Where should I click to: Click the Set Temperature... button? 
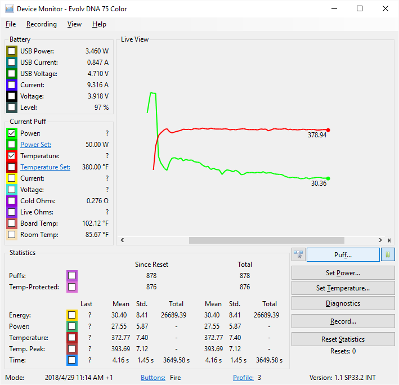[343, 288]
